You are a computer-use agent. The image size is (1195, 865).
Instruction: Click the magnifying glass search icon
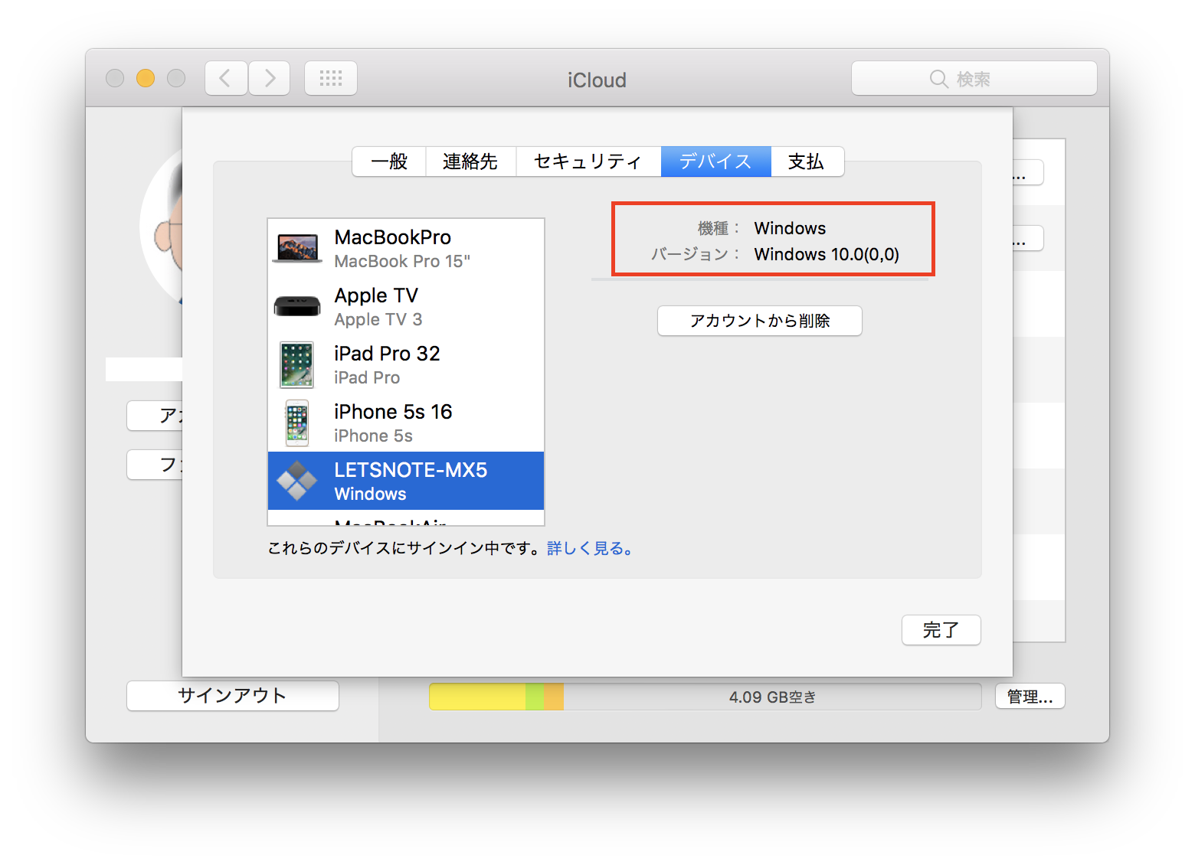(x=939, y=79)
